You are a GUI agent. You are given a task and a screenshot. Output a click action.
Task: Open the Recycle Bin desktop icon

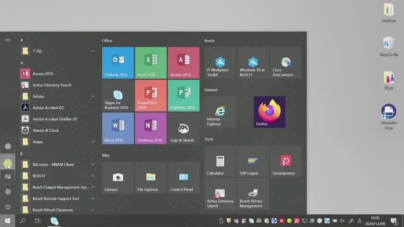[x=389, y=47]
